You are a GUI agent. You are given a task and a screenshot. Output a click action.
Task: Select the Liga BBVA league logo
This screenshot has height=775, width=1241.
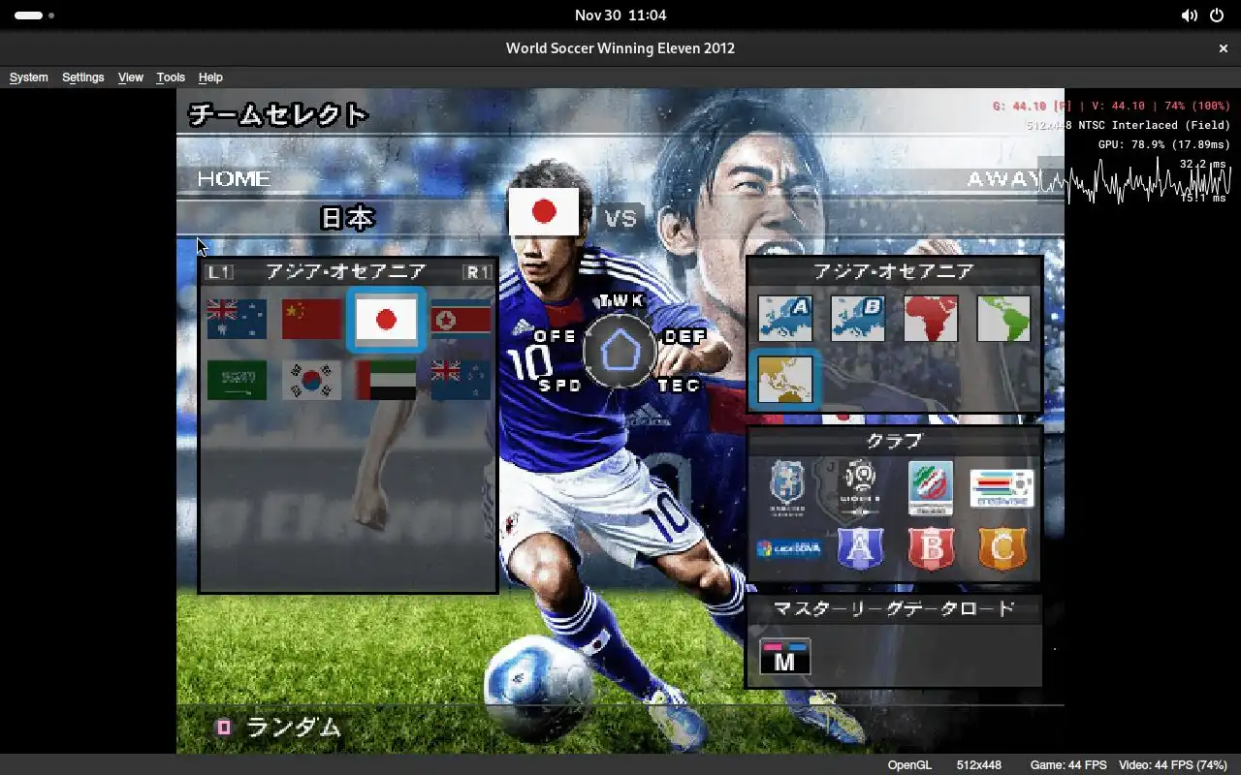[788, 548]
